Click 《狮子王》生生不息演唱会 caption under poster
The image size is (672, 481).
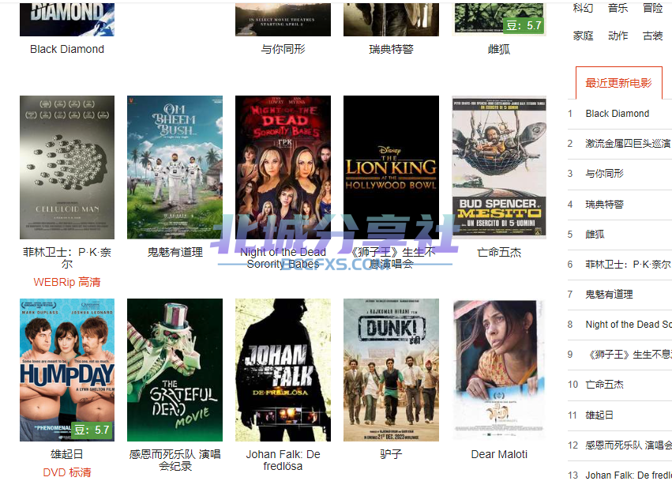point(392,257)
